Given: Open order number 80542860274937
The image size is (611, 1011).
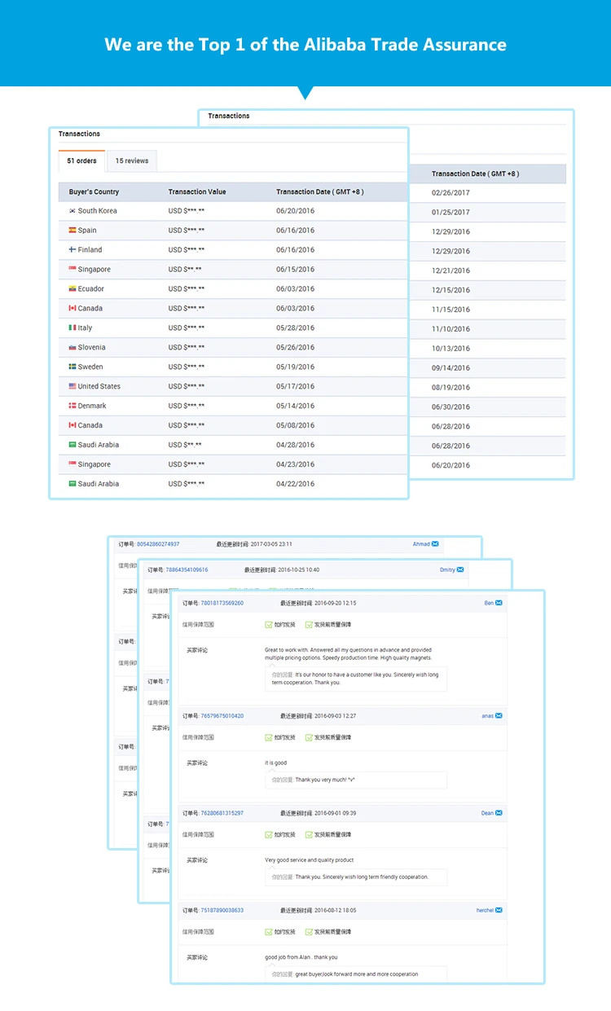Looking at the screenshot, I should [x=158, y=544].
